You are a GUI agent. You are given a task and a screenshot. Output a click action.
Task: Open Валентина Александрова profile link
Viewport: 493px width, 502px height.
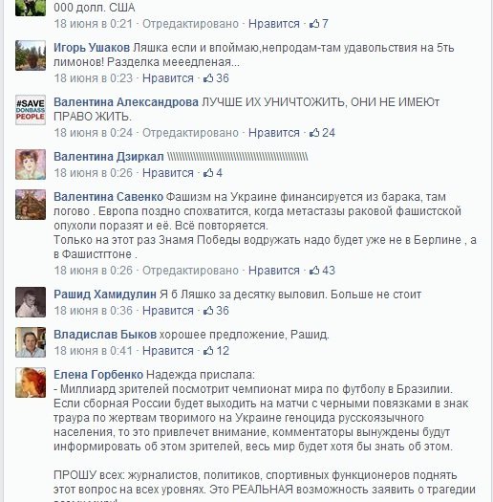pos(126,102)
